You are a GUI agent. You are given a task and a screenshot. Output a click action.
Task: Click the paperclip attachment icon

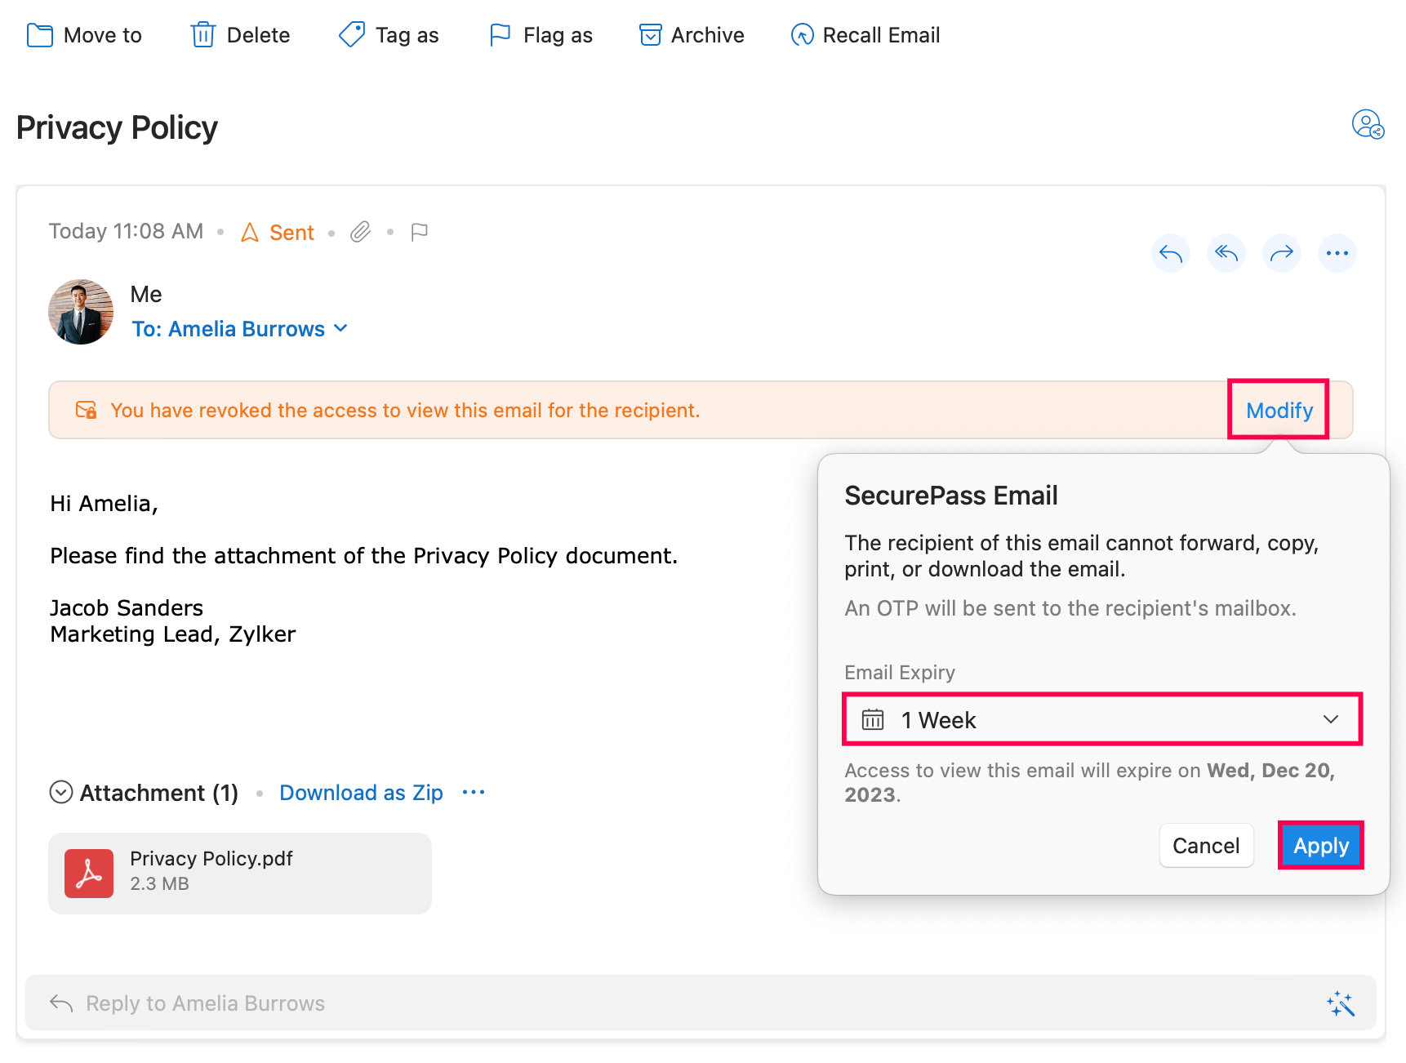click(360, 233)
